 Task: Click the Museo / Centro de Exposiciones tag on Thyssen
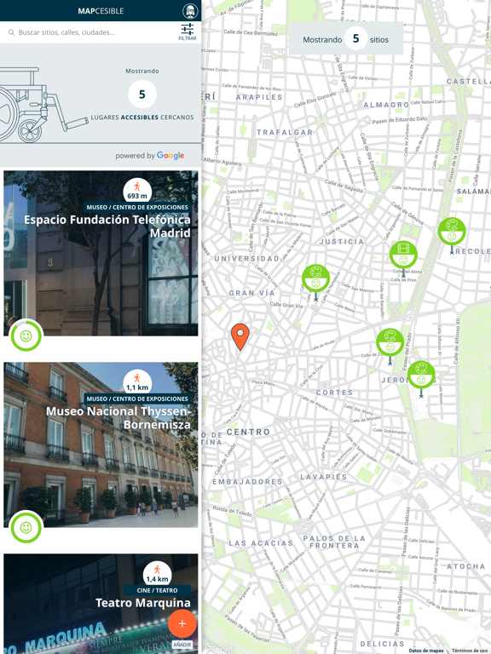coord(137,399)
